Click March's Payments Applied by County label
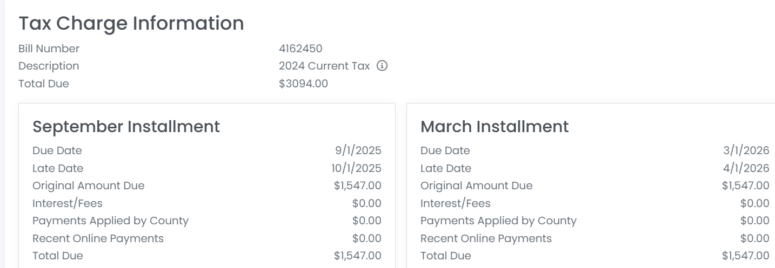 [498, 221]
